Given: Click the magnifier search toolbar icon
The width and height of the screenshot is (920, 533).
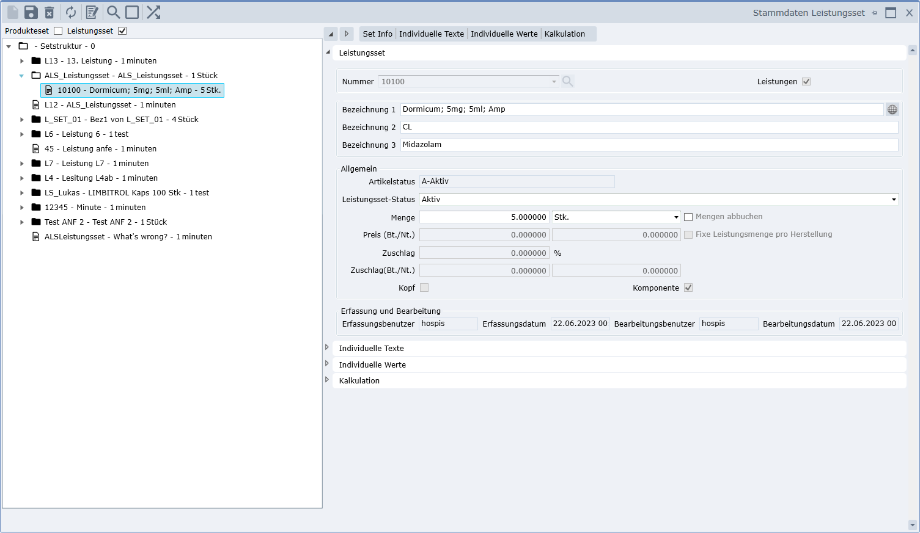Looking at the screenshot, I should pos(113,12).
